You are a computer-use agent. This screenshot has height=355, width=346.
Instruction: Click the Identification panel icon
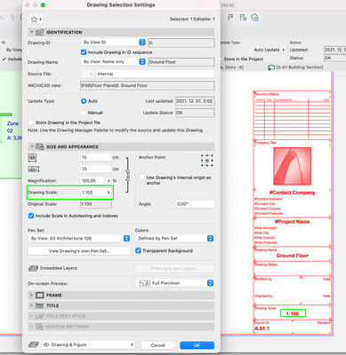[x=40, y=32]
